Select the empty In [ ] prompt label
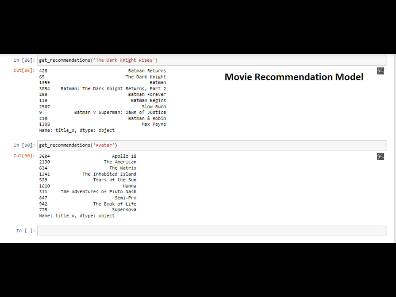The image size is (396, 297). (x=25, y=230)
